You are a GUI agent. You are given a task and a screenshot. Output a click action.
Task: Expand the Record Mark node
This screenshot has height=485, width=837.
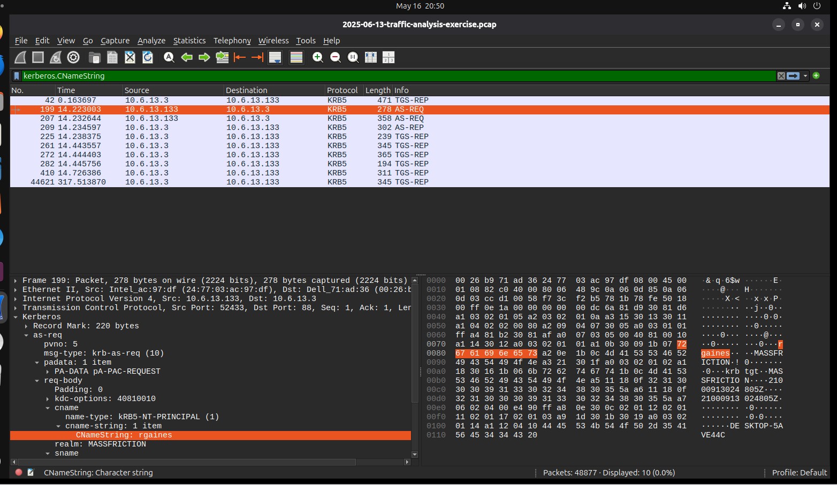(26, 326)
